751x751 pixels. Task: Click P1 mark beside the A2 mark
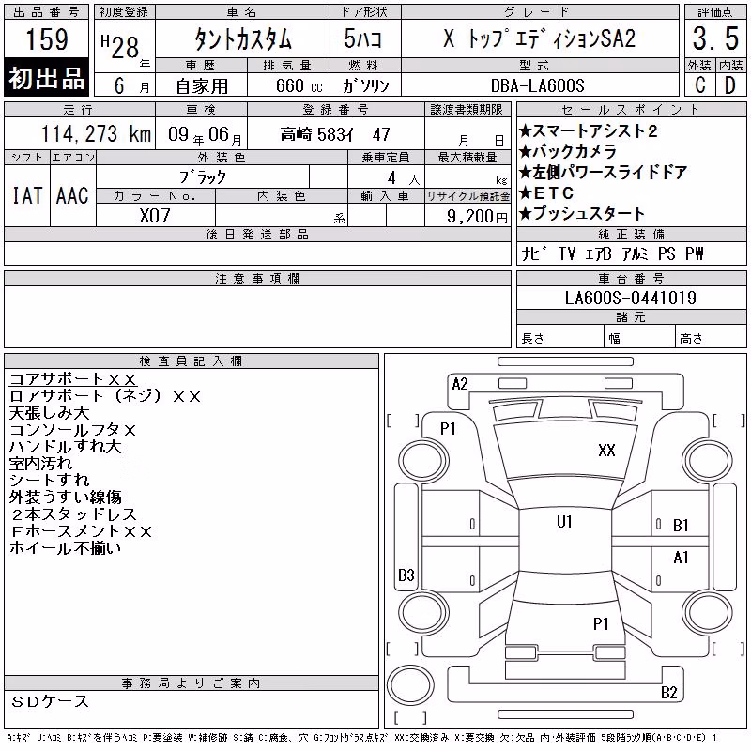[448, 429]
